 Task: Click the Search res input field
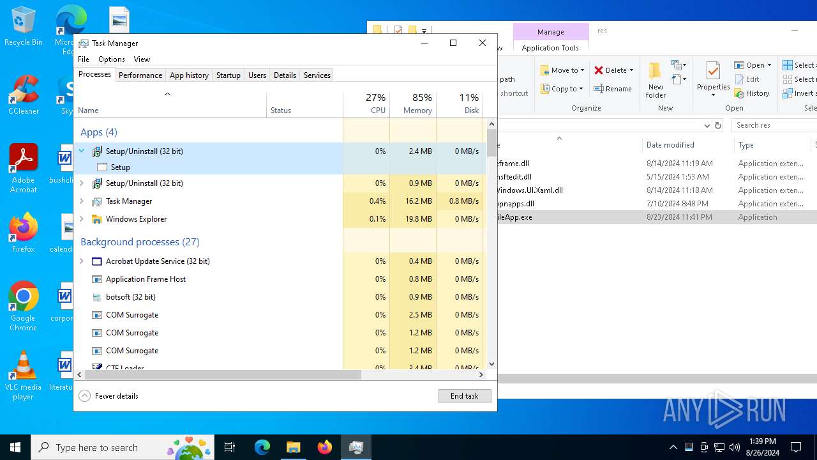click(x=774, y=125)
